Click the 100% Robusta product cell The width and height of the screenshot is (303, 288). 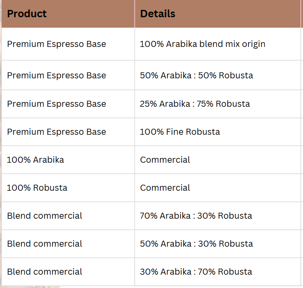(37, 188)
